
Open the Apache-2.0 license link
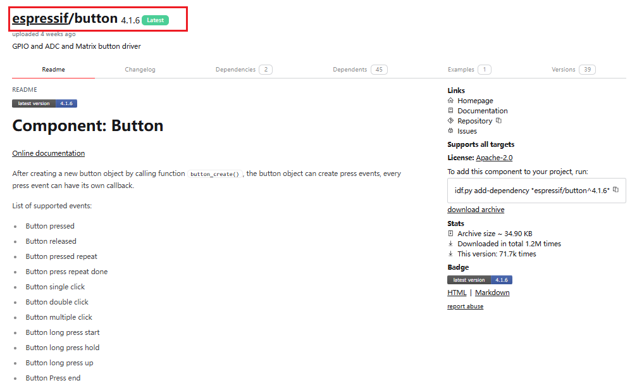(494, 158)
